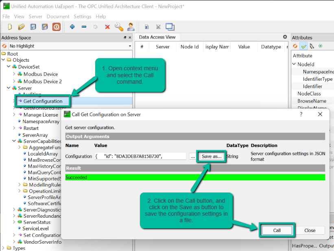Click the user identity toolbar icon
The image size is (334, 251).
pyautogui.click(x=131, y=27)
